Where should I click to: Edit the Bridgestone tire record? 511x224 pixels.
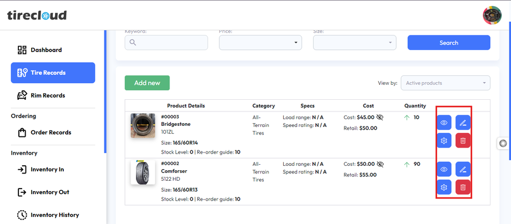pos(463,123)
